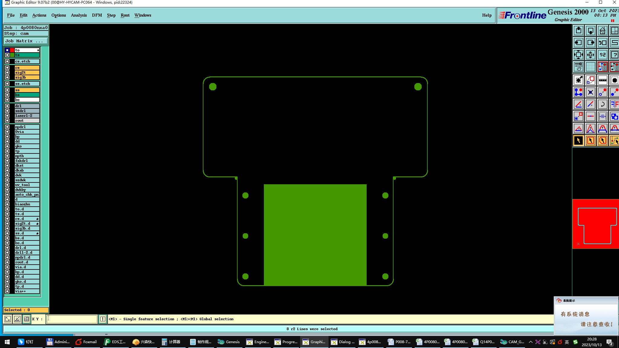Open the system message notification popup
Screen dimensions: 619x348
[x=586, y=316]
